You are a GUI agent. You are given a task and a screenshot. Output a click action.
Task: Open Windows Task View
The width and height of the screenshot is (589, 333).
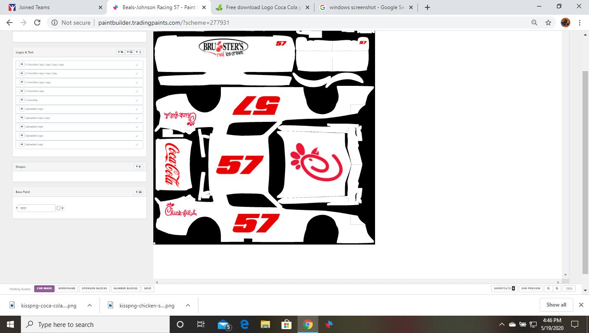tap(201, 324)
